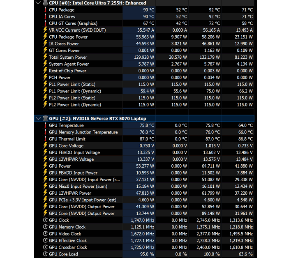Click lightning icon for PL1 Power Limit (Static)
This screenshot has height=258, width=291.
point(45,84)
